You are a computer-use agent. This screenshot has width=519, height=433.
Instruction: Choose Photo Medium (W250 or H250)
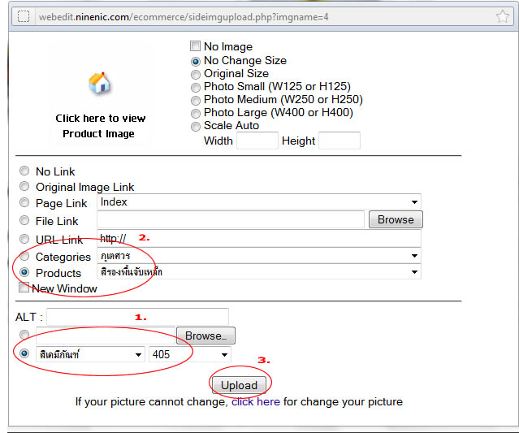coord(195,100)
